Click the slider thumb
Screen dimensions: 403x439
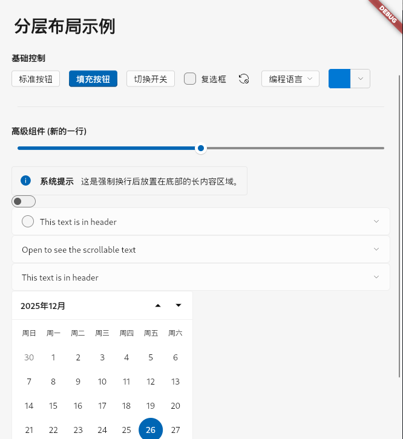coord(201,148)
